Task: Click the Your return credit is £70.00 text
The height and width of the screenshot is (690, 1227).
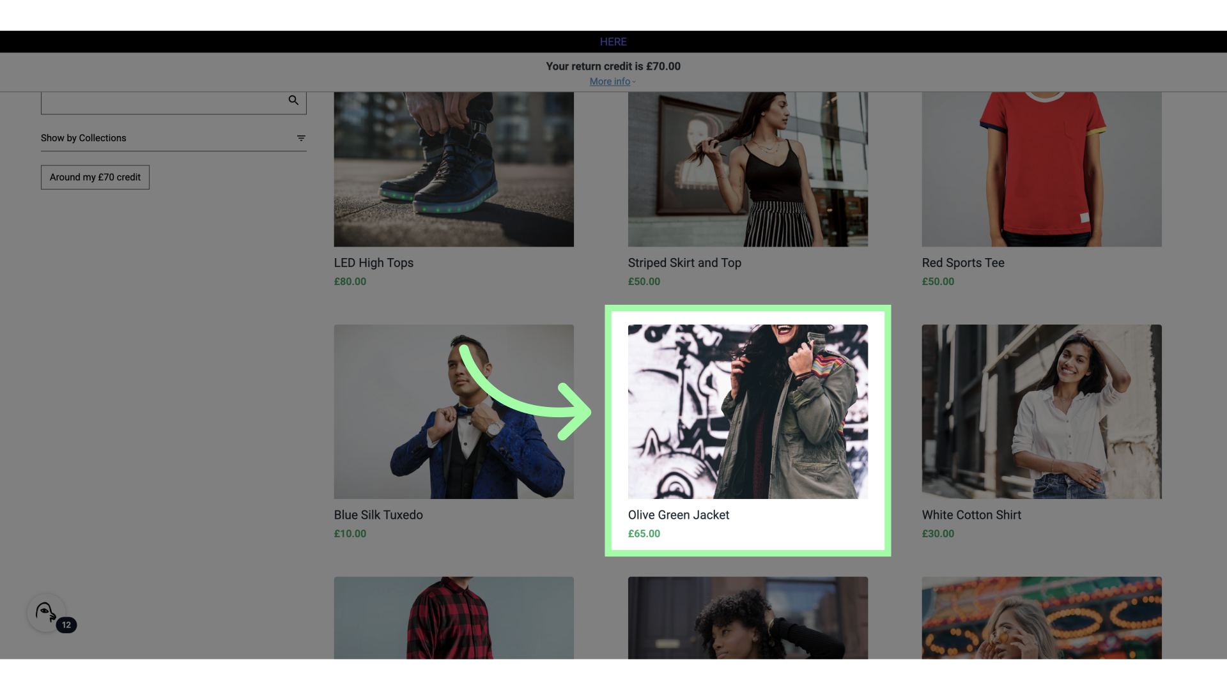Action: (613, 66)
